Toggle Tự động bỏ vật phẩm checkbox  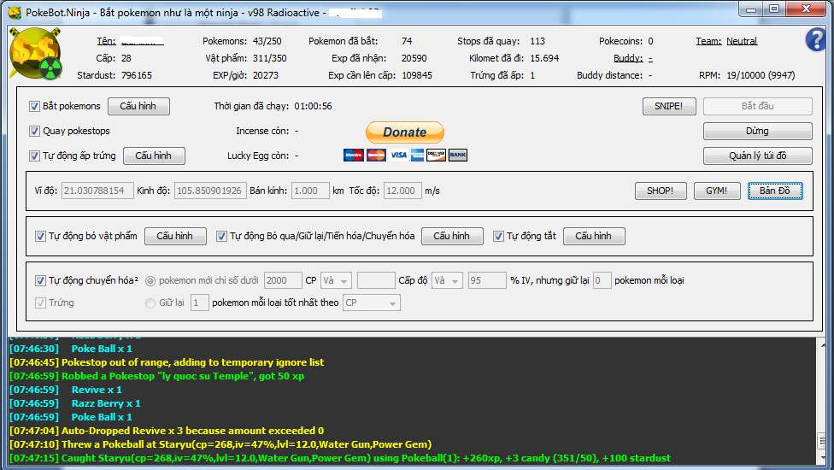(x=40, y=236)
